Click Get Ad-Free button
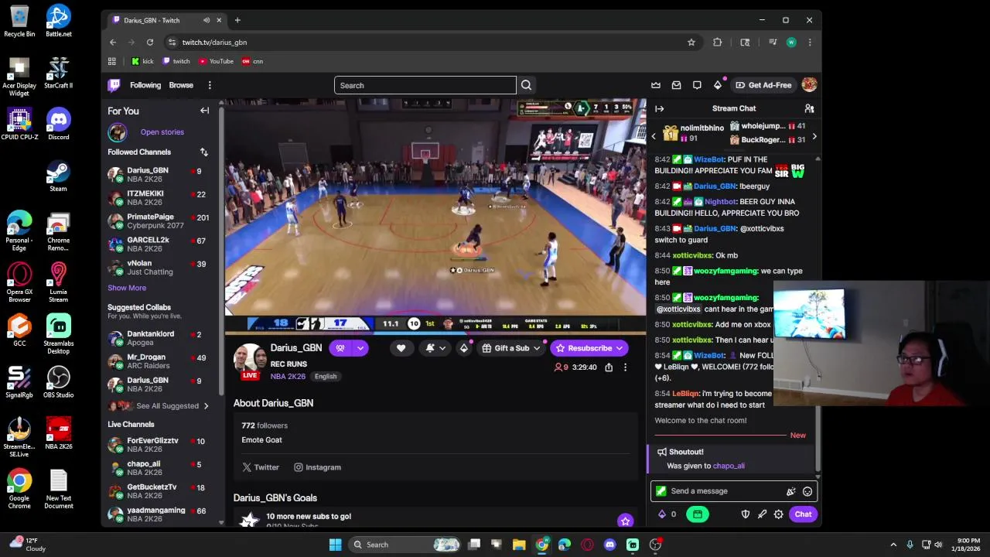This screenshot has height=557, width=990. pyautogui.click(x=763, y=85)
